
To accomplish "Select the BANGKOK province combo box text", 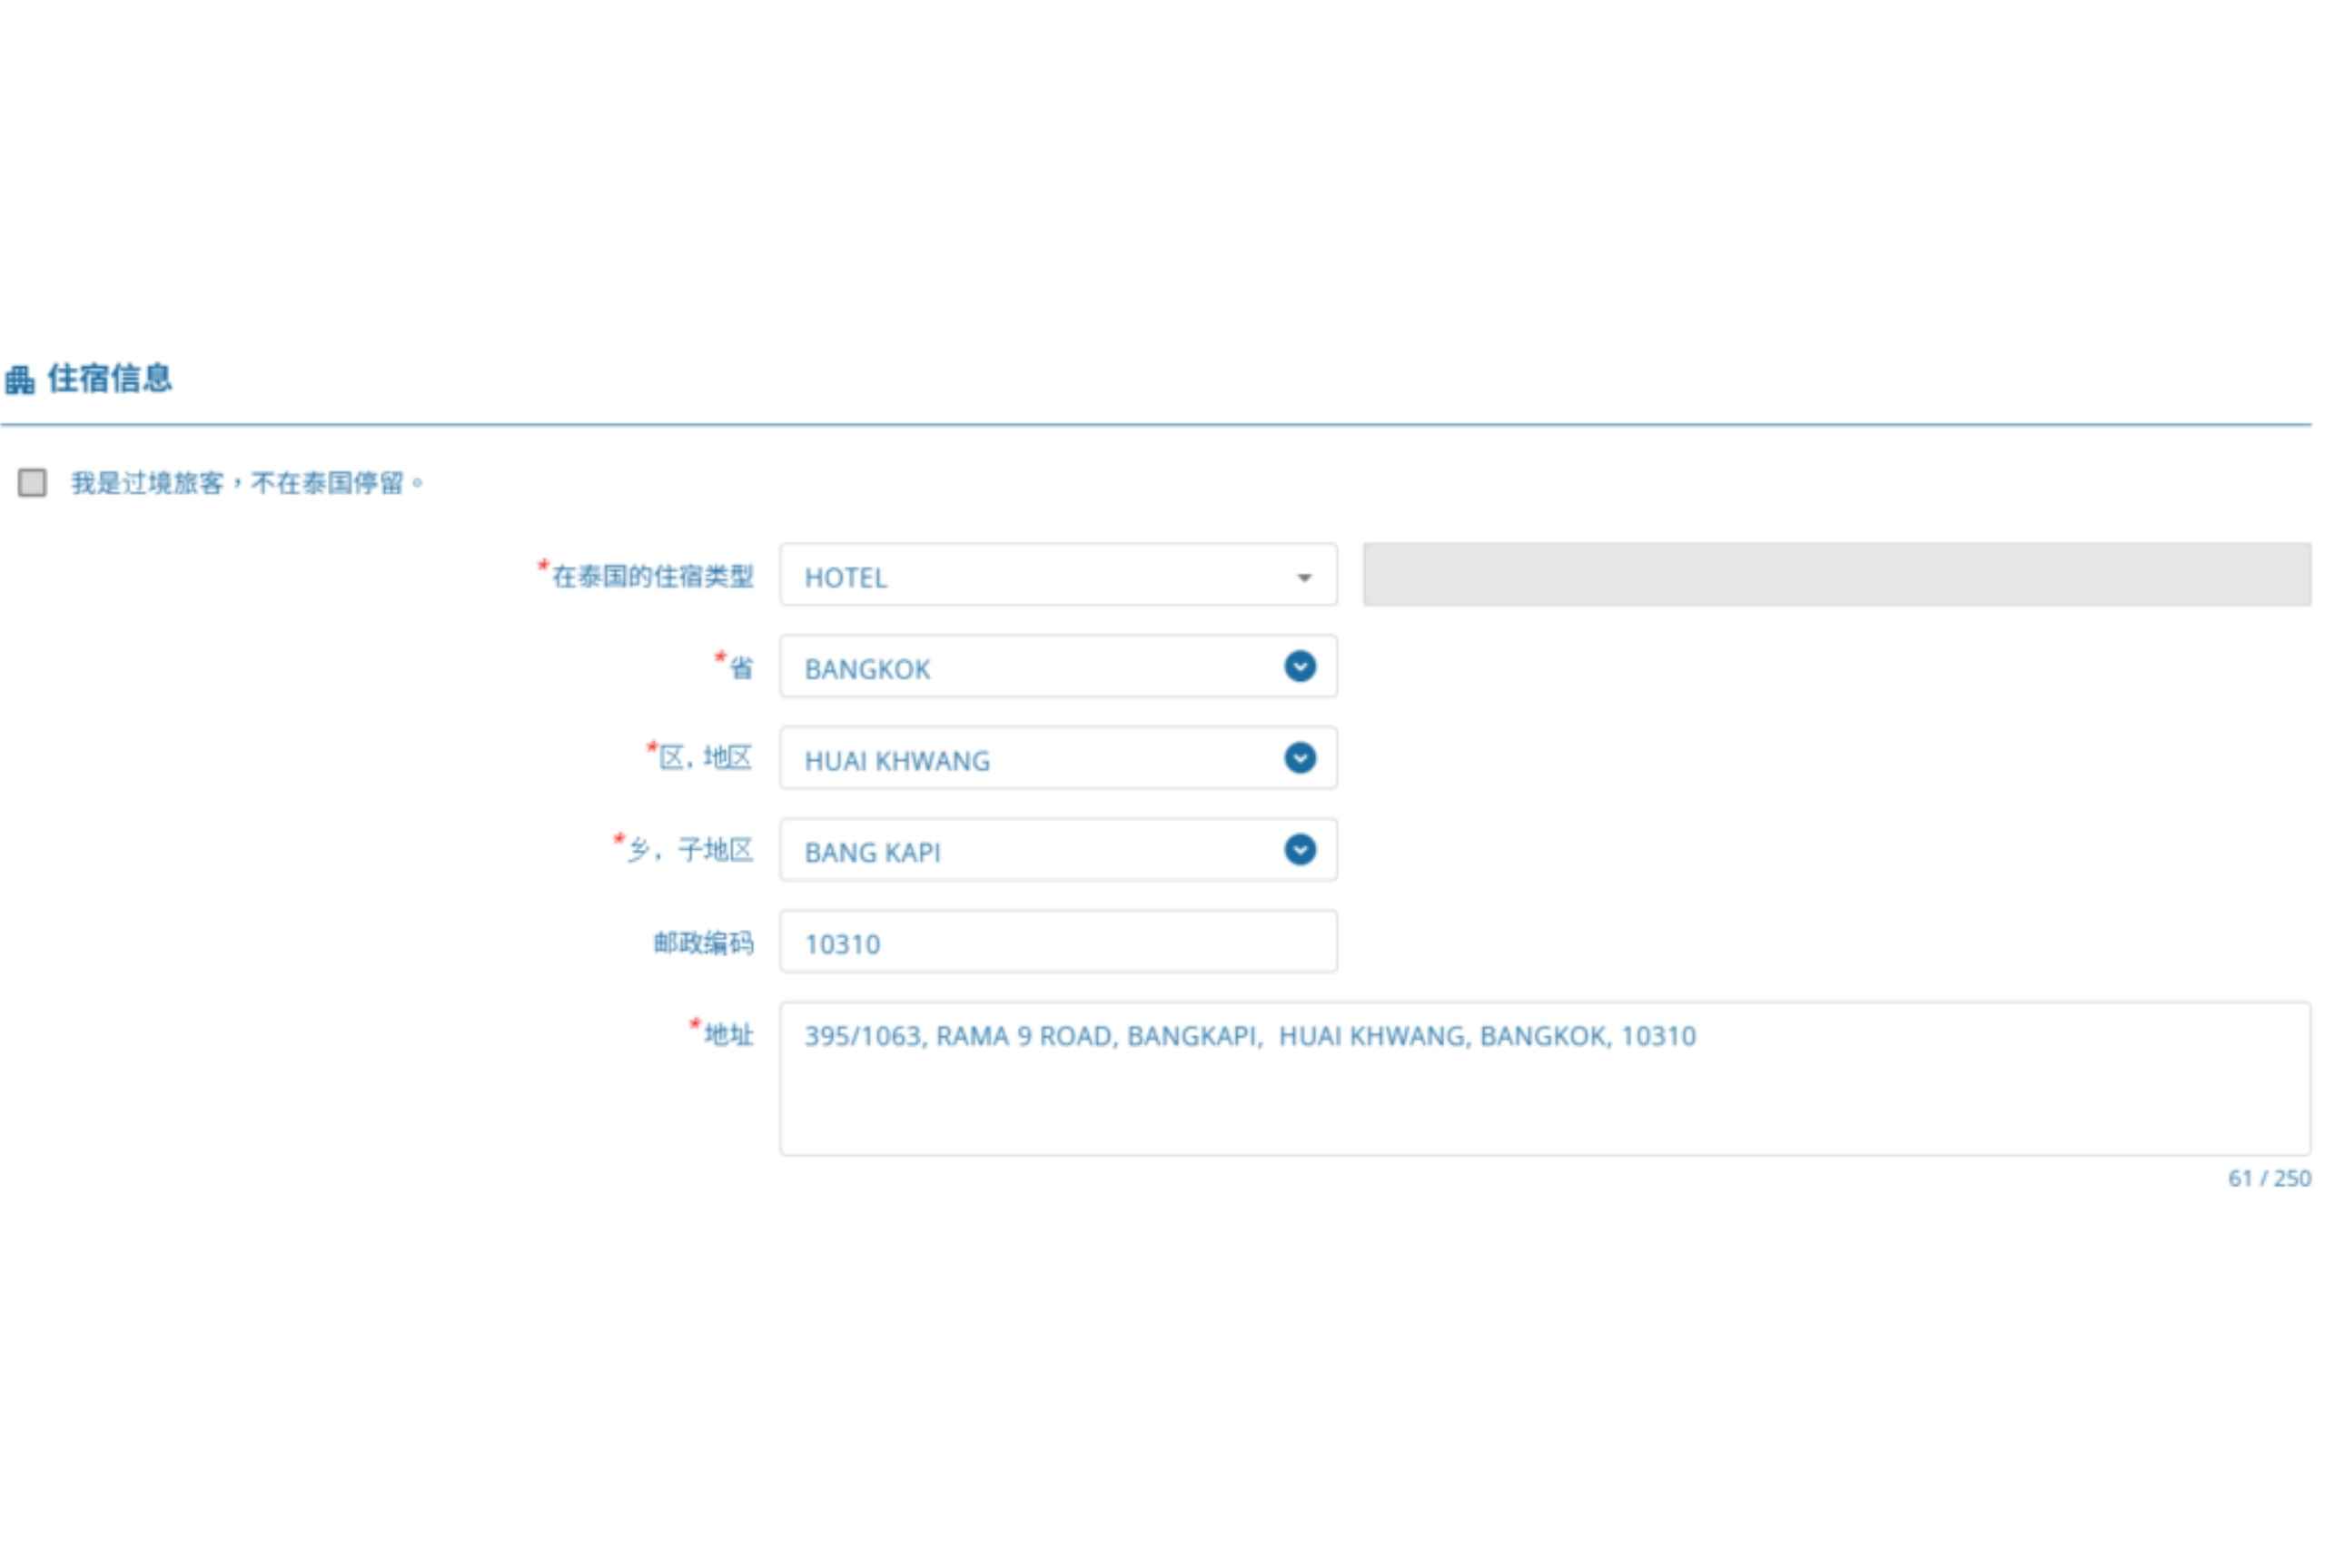I will tap(868, 669).
